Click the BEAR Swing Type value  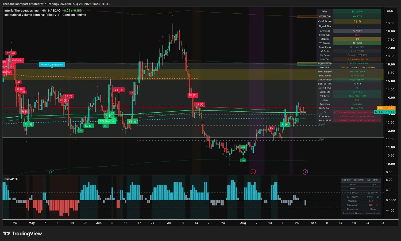[357, 35]
